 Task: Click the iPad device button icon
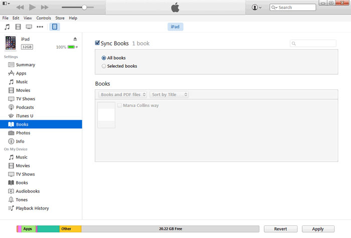[x=55, y=27]
